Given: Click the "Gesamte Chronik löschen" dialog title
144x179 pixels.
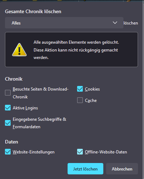Looking at the screenshot, I should (33, 11).
